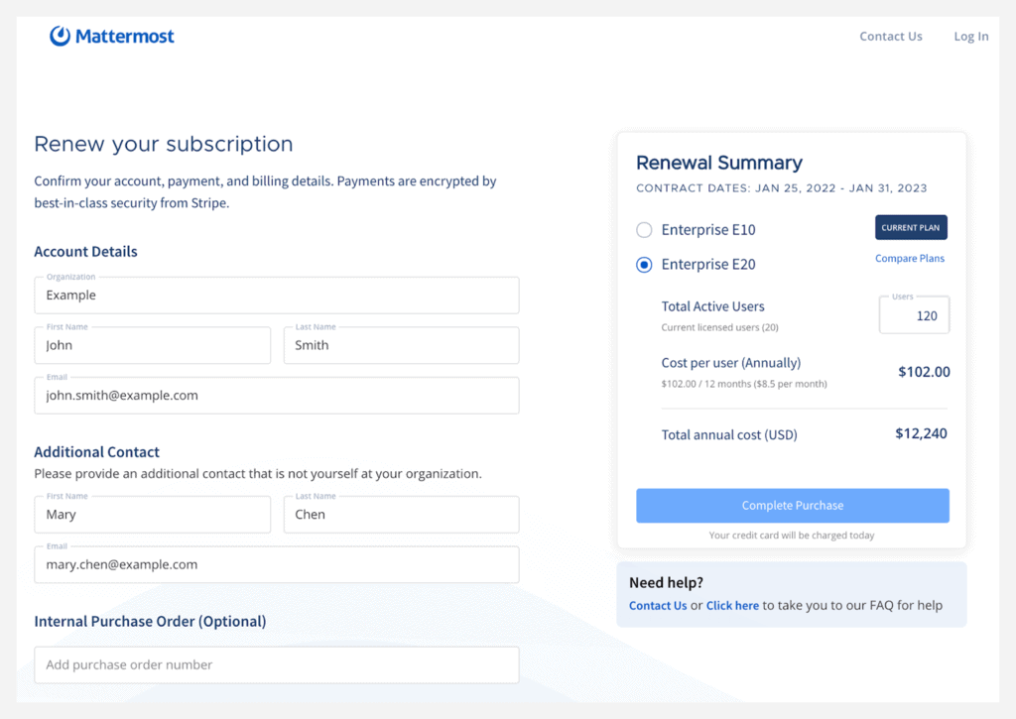This screenshot has height=719, width=1016.
Task: Click the Additional Contact section heading
Action: pos(96,452)
